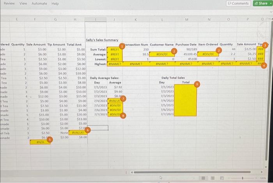
Task: Select the Daily Total Sales heading
Action: pyautogui.click(x=173, y=78)
